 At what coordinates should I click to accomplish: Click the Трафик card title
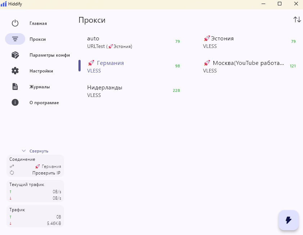17,210
